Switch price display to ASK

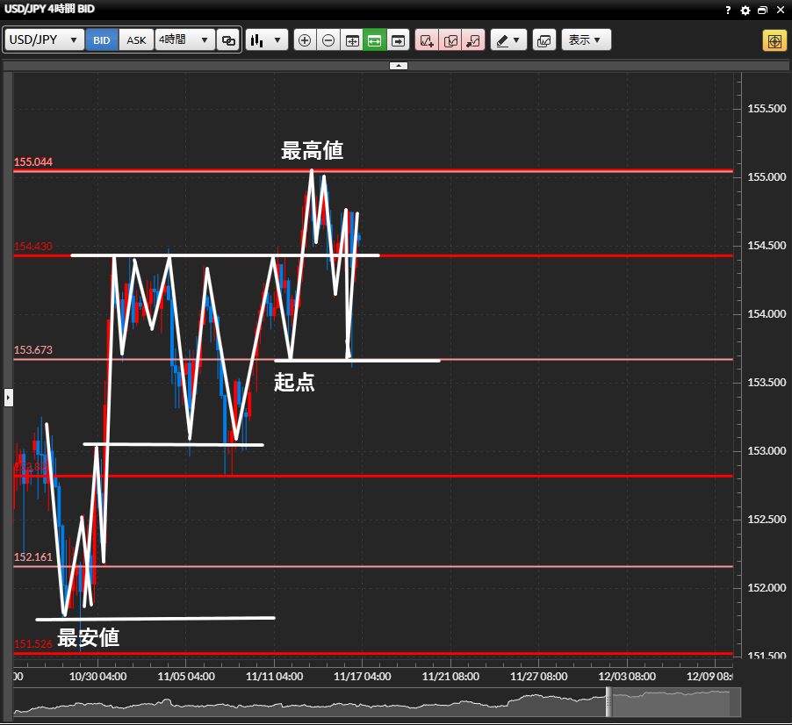pos(136,40)
